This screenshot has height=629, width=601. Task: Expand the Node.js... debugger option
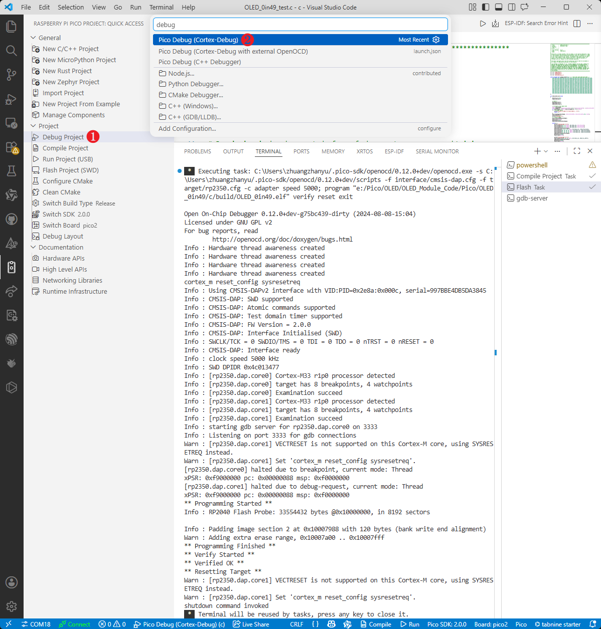point(300,73)
